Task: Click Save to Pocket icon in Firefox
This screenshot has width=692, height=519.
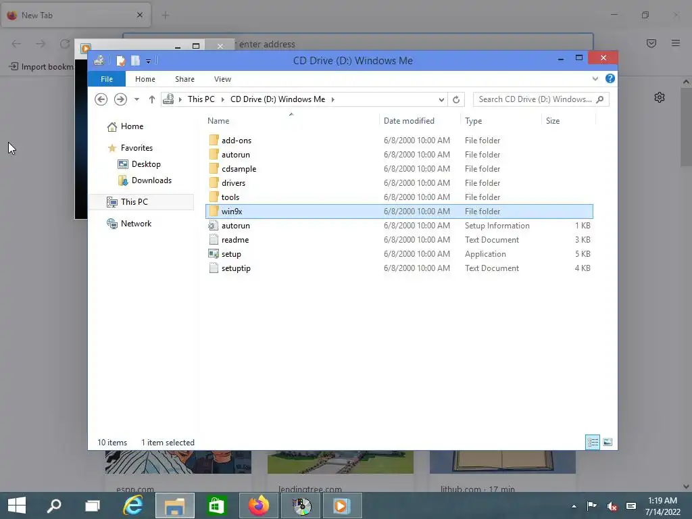Action: click(x=651, y=43)
